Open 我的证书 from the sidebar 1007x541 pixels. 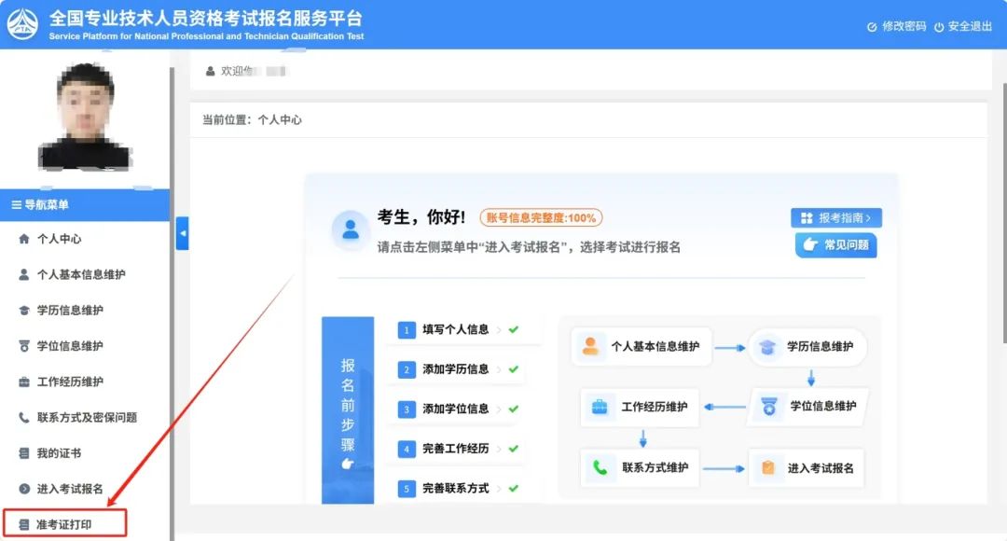(x=58, y=453)
